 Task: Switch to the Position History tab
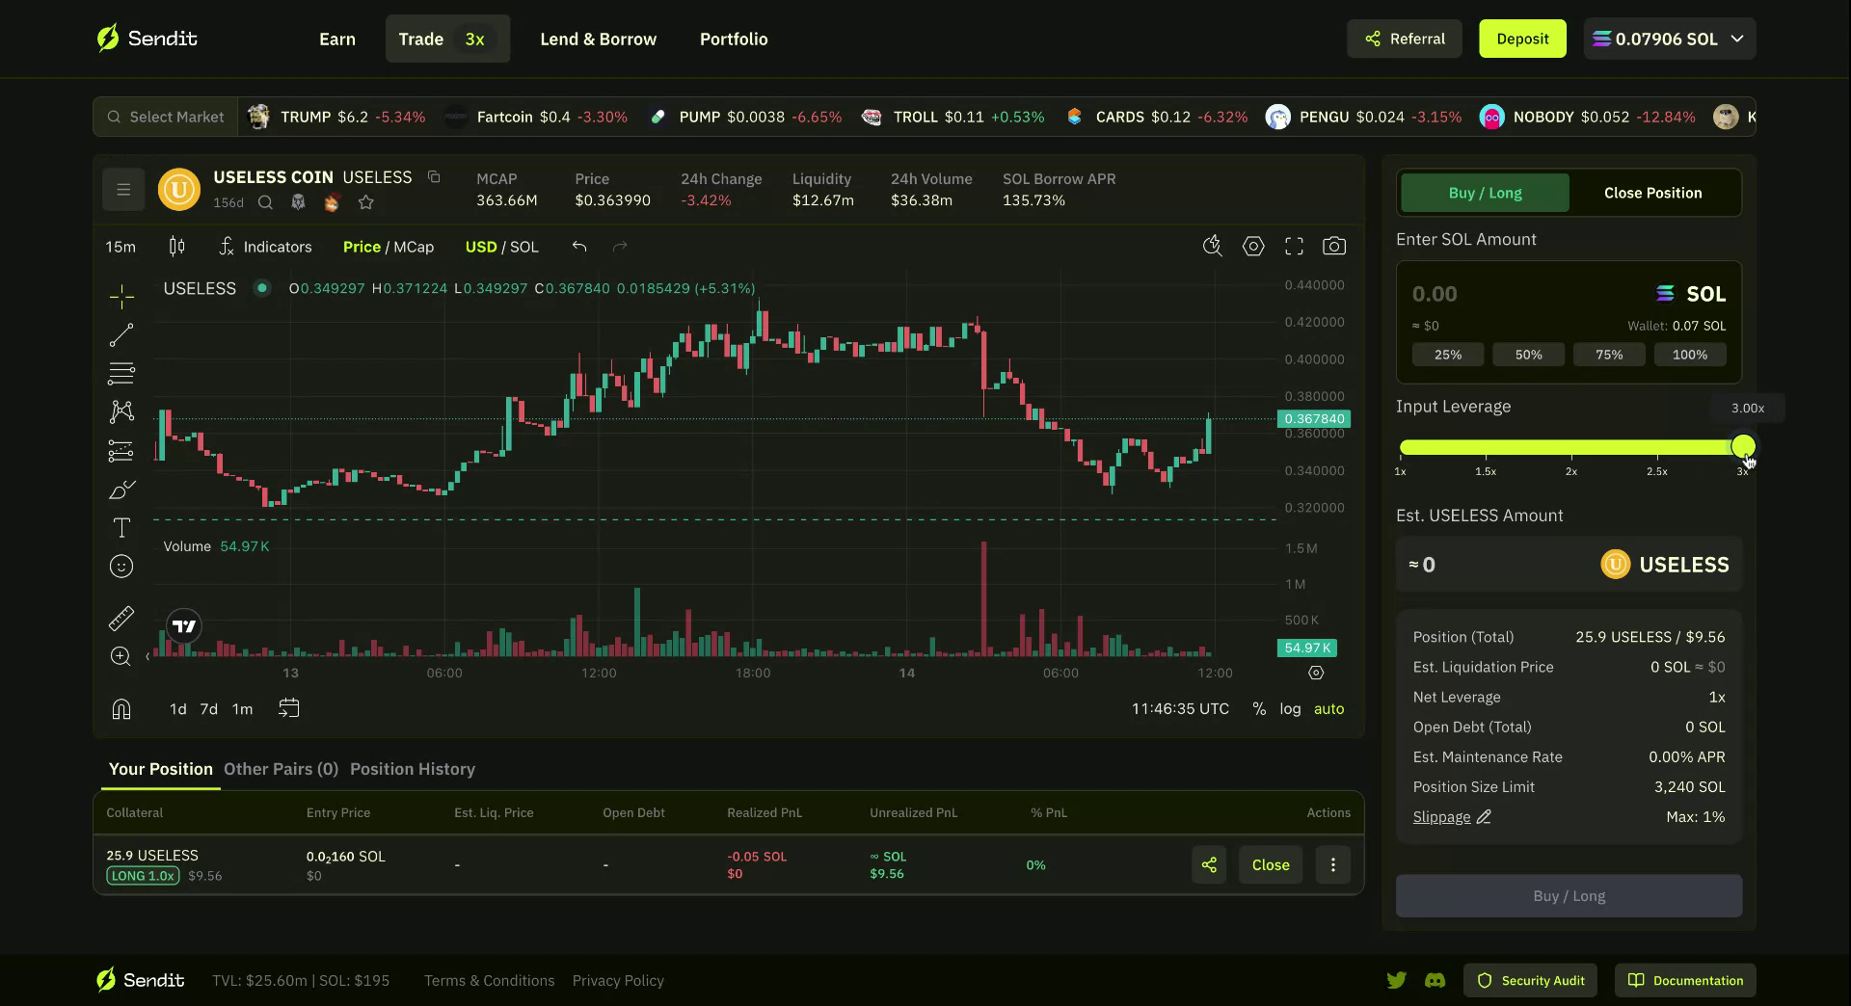413,769
